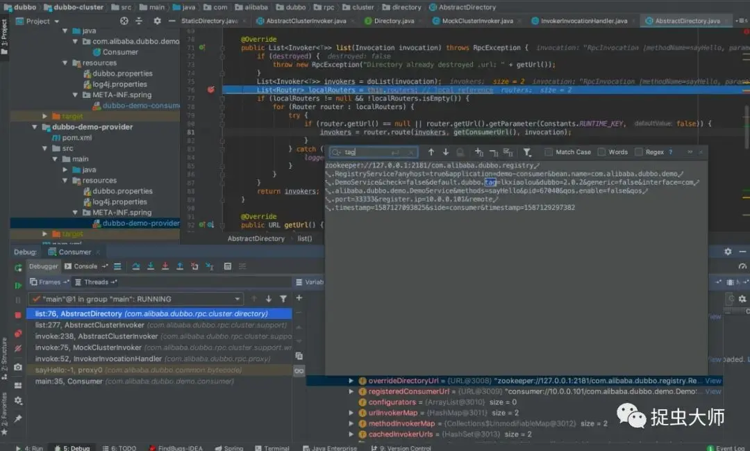Select all search occurrences icon
Image resolution: width=750 pixels, height=451 pixels.
[508, 152]
